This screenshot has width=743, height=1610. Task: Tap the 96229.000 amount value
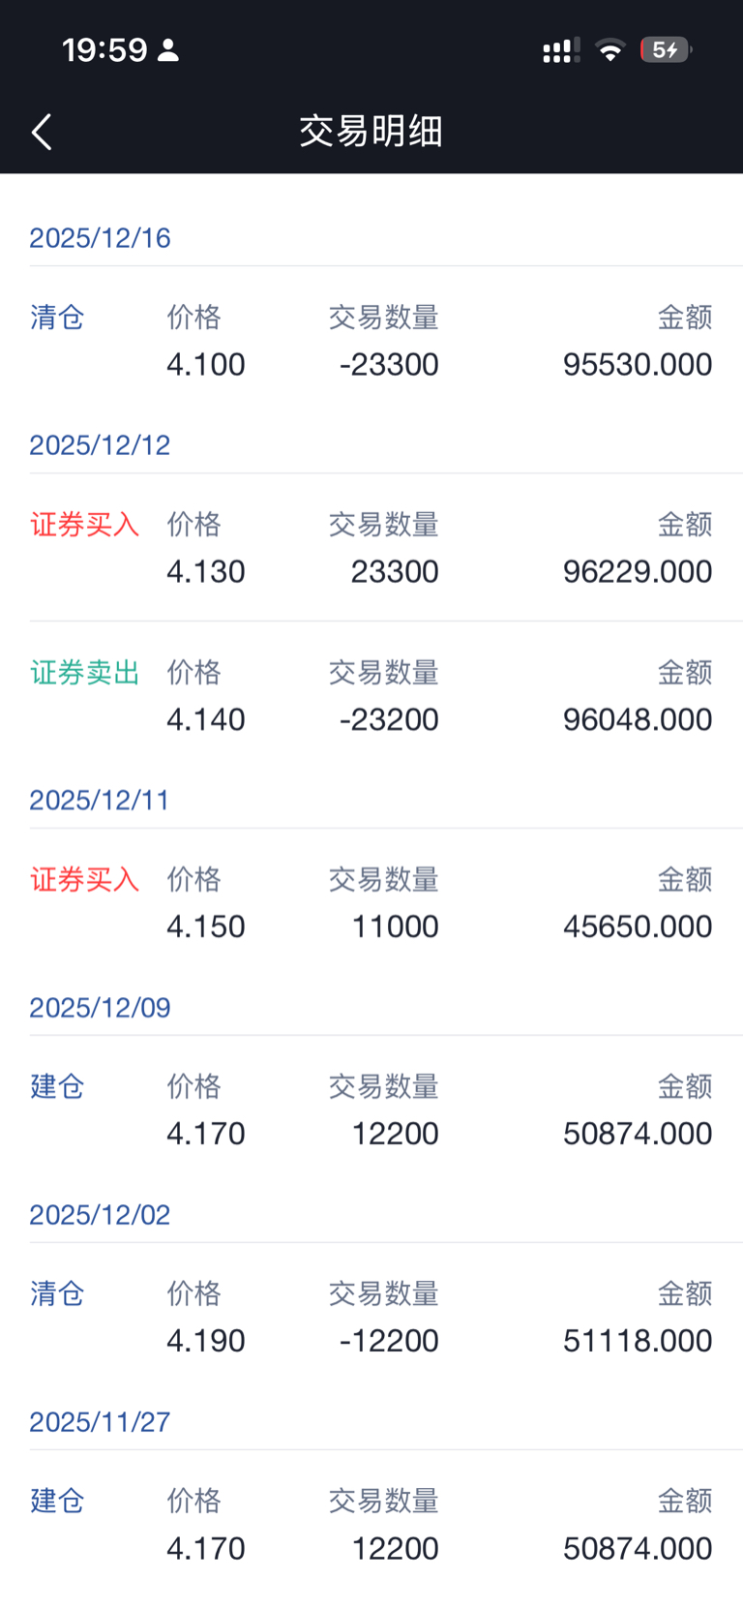(x=638, y=572)
